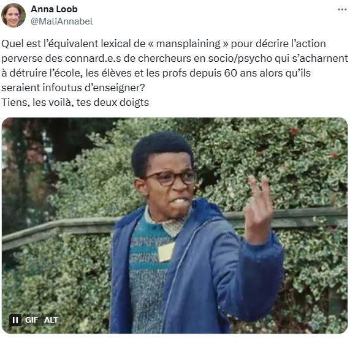Click the yellow name tag on the sweater

tap(166, 252)
